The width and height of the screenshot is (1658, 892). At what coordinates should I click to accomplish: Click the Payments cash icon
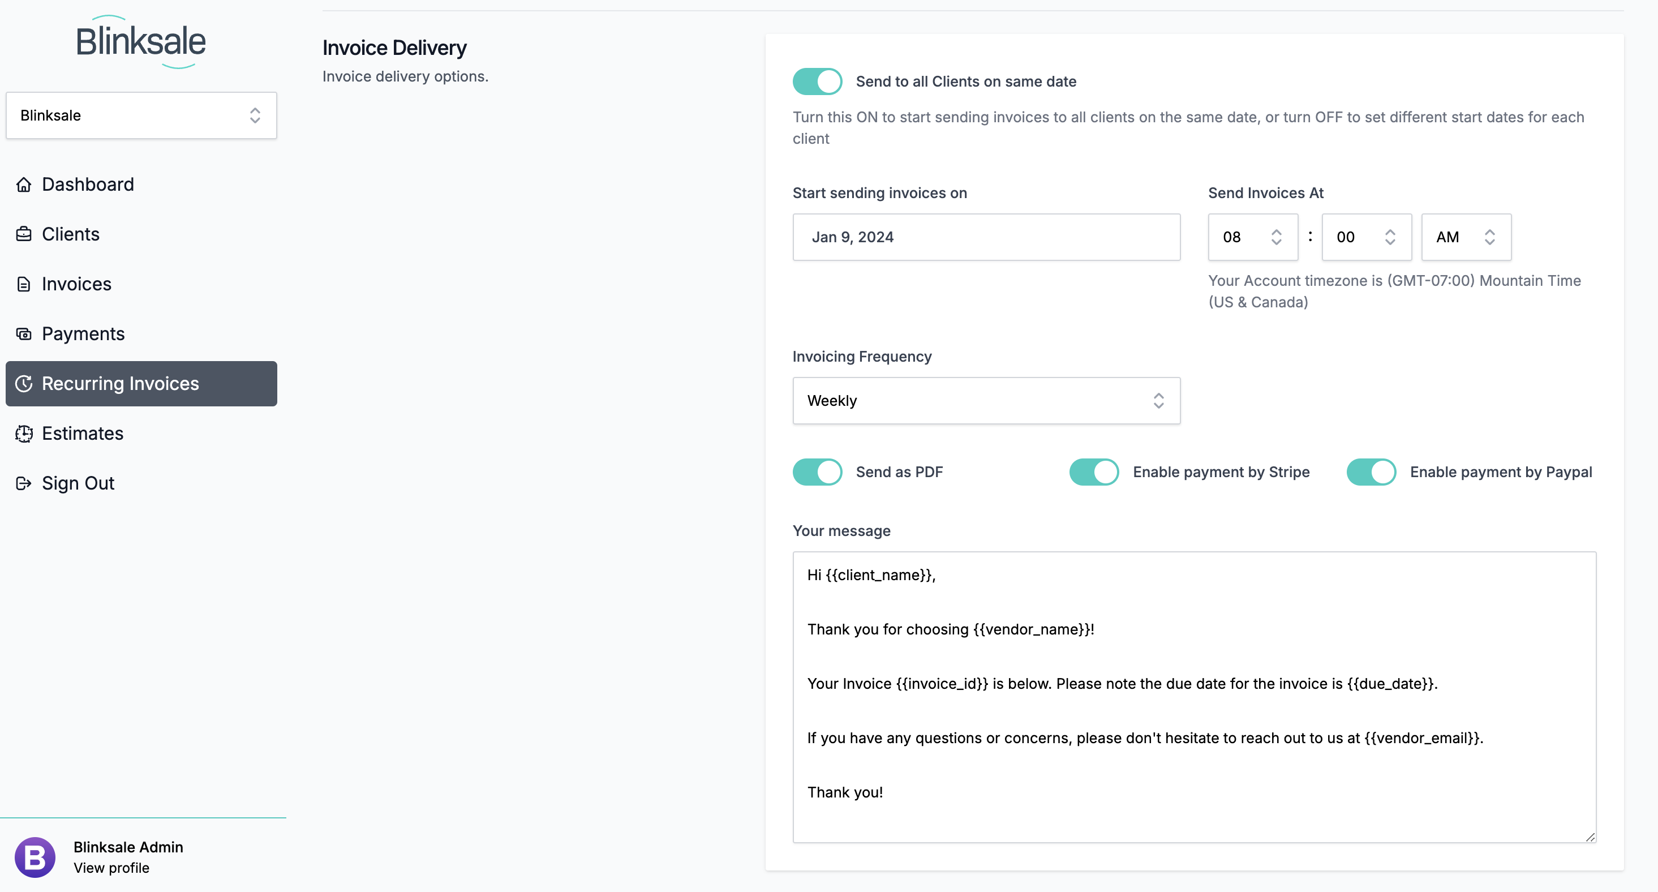(24, 334)
